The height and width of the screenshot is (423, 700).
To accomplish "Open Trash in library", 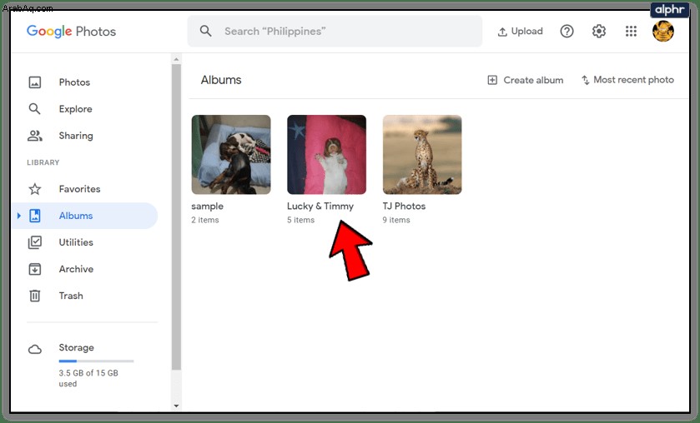I will pos(71,296).
